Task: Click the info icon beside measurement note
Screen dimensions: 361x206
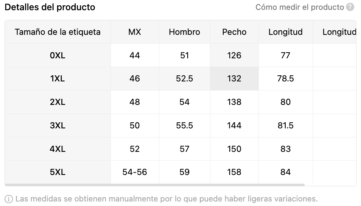Action: [x=9, y=199]
